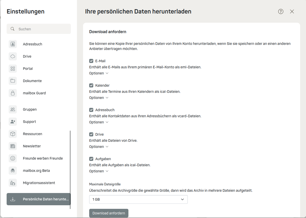Click the mailbox.org Beta spy icon
Screen dimensions: 306x218
(12, 171)
